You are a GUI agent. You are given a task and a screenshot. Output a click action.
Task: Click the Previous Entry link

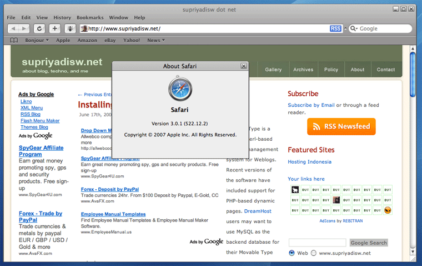[95, 95]
